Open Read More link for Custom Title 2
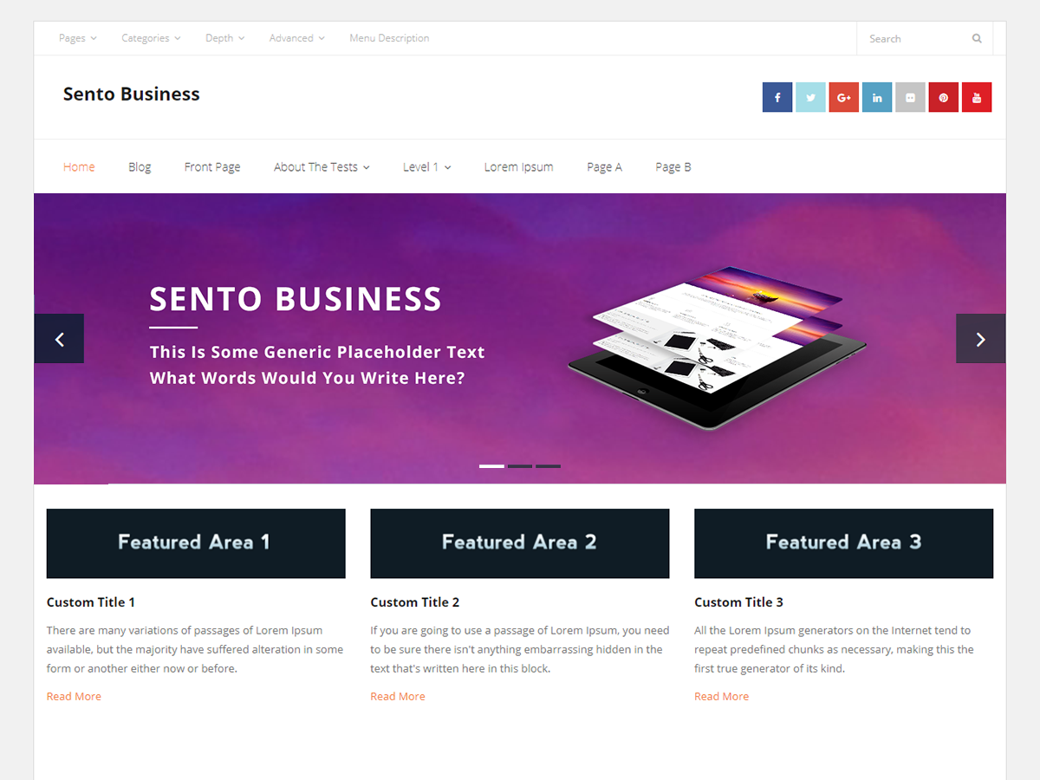 (x=398, y=696)
